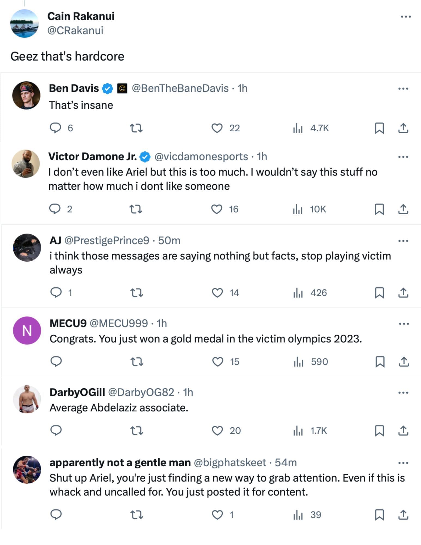The height and width of the screenshot is (545, 421).
Task: Click MECU9's purple 'N' avatar
Action: tap(27, 331)
